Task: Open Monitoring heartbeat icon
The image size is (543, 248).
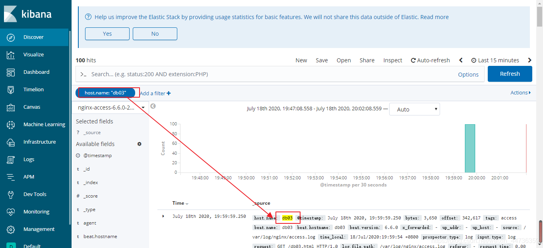Action: click(x=11, y=212)
